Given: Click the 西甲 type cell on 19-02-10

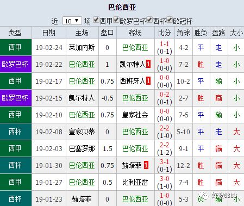Looking at the screenshot, I should (x=16, y=115).
